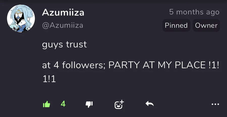Click the "1!1" final line of post
This screenshot has height=117, width=227.
[x=49, y=79]
